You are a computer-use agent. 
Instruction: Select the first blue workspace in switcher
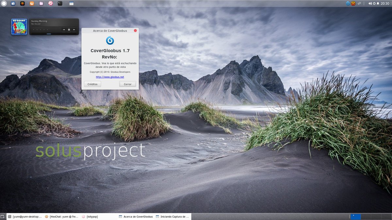coord(355,217)
